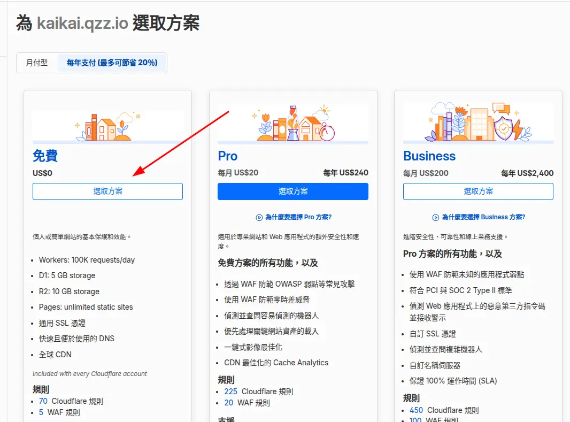Choose the Pro plan with 選取方案

point(293,191)
